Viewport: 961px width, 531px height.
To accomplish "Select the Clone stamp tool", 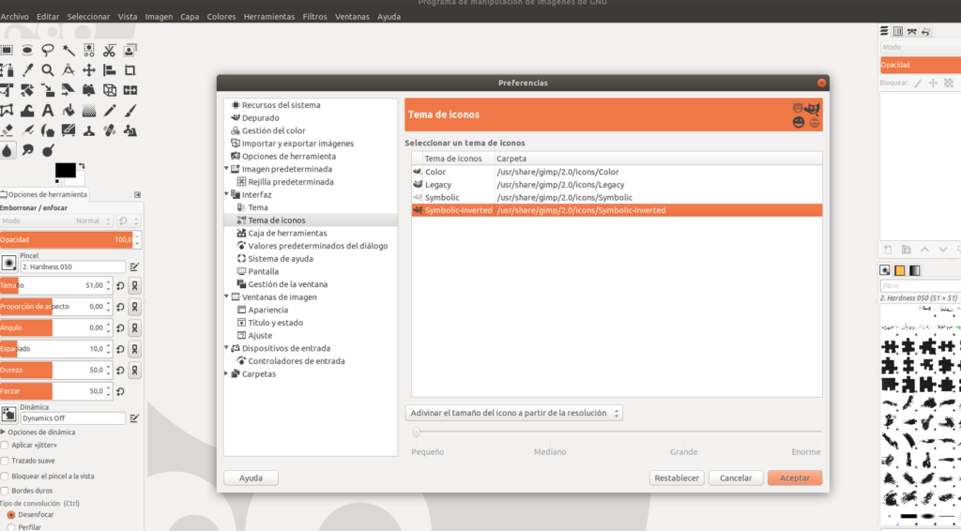I will pyautogui.click(x=89, y=130).
